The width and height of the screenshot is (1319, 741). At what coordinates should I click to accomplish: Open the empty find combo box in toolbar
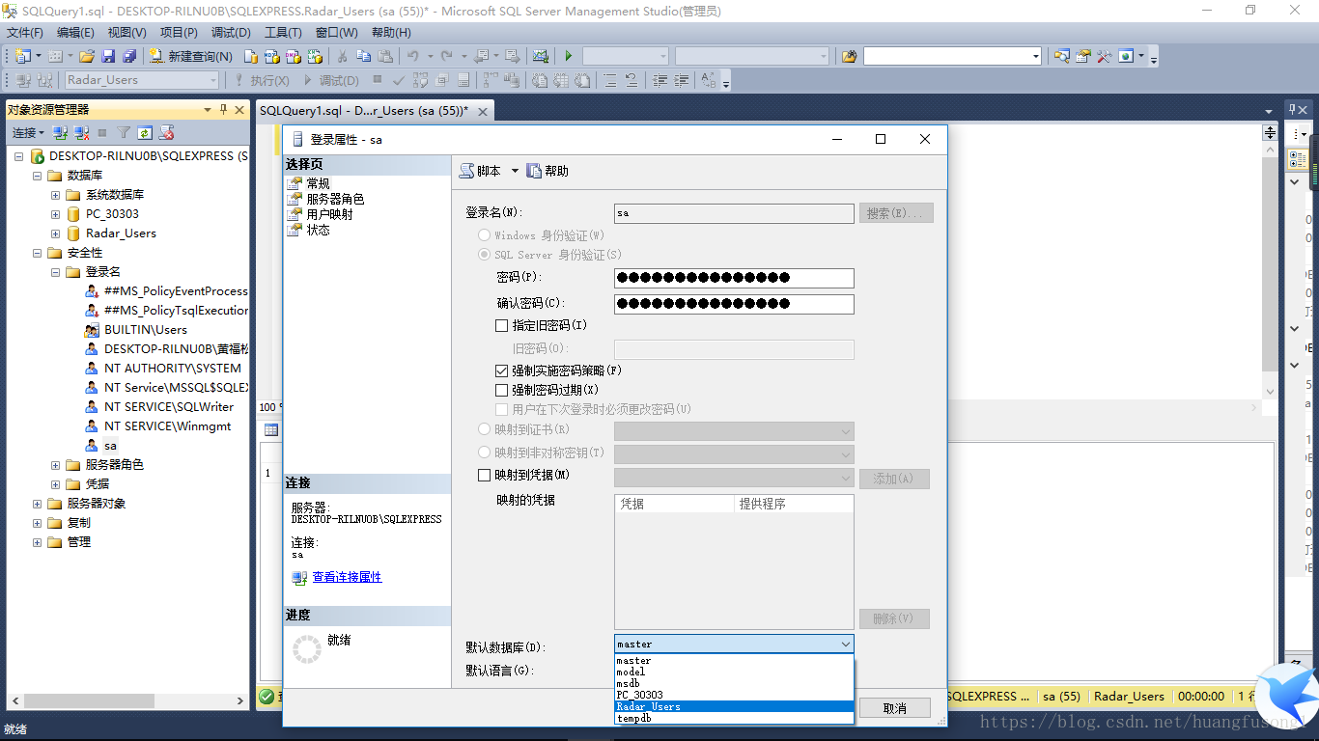952,56
